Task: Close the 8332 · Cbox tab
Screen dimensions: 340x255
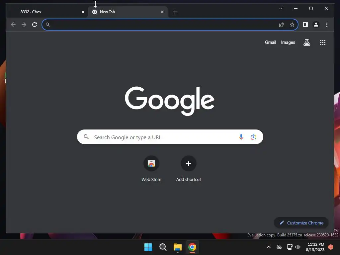Action: click(x=83, y=12)
